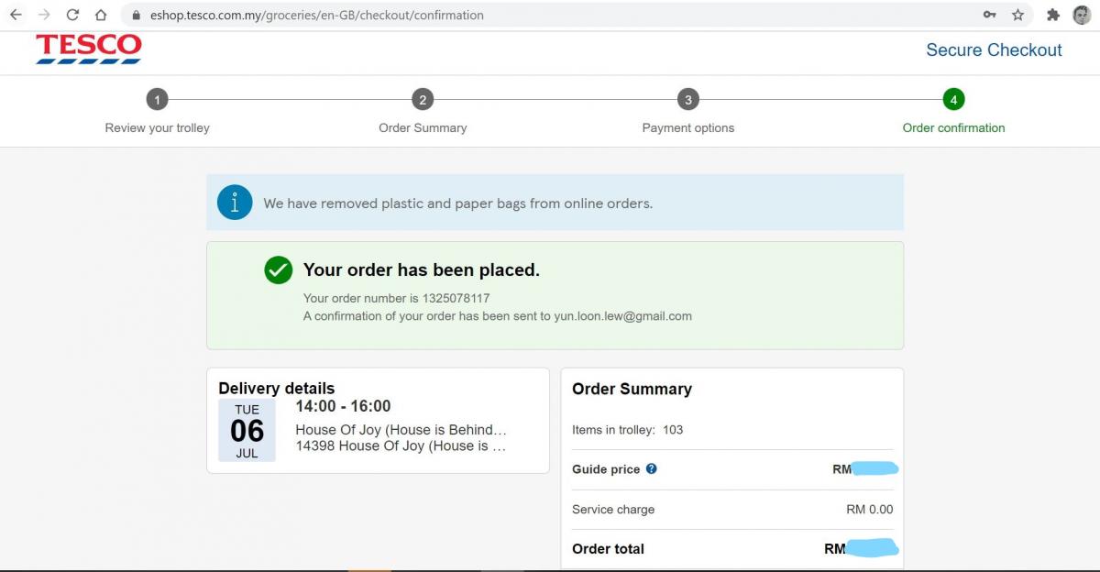The height and width of the screenshot is (572, 1100).
Task: Select step 3 Payment options
Action: tap(687, 100)
